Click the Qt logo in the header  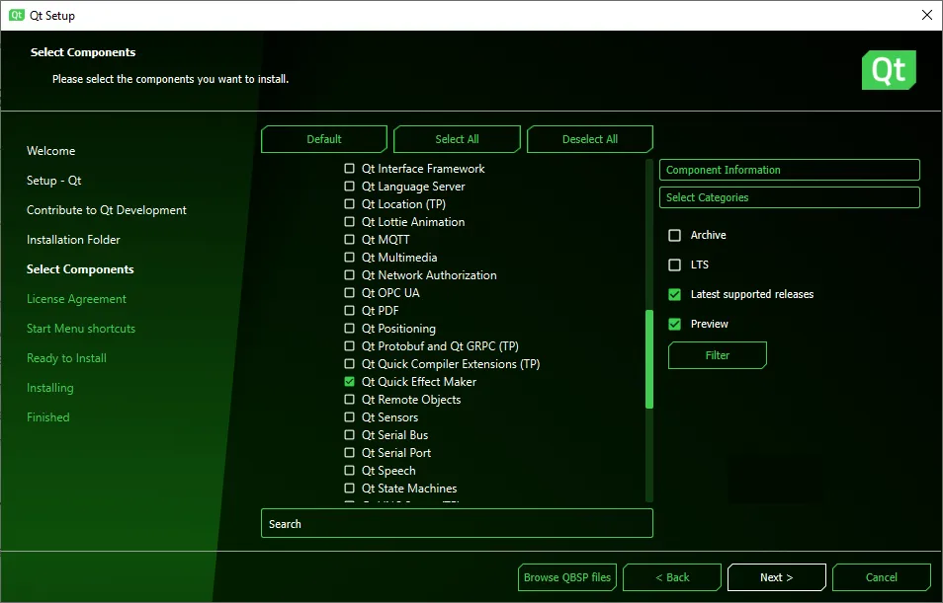889,70
